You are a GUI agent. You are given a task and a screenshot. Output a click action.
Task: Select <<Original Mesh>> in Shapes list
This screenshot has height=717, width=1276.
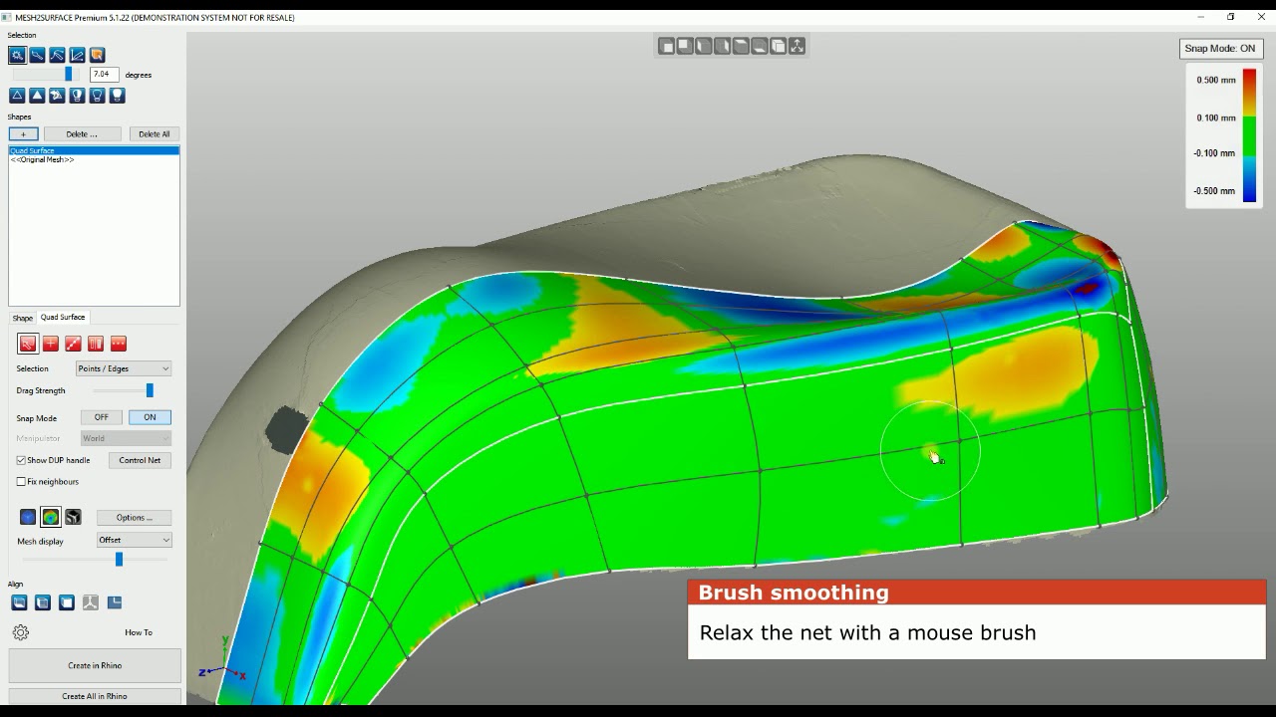[94, 159]
